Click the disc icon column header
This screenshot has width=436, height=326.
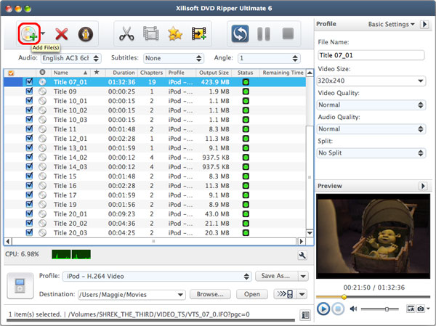click(x=42, y=73)
